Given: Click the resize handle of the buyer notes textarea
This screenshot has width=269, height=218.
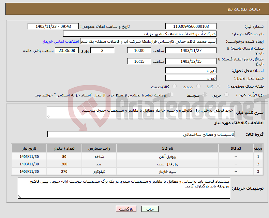Looking at the screenshot, I should [20, 197].
